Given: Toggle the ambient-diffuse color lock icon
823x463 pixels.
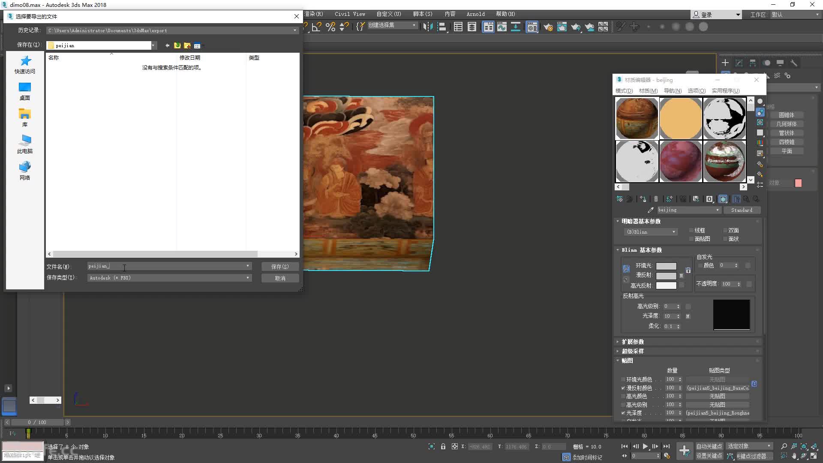Looking at the screenshot, I should click(626, 269).
